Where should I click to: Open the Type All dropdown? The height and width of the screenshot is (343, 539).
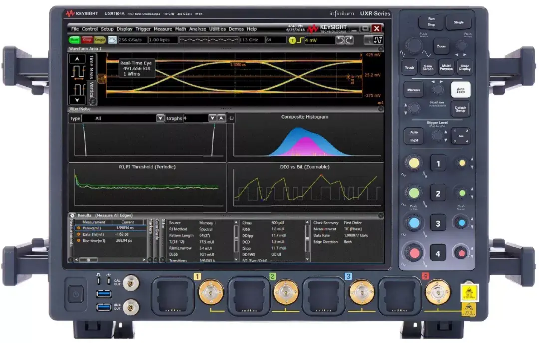pos(160,118)
